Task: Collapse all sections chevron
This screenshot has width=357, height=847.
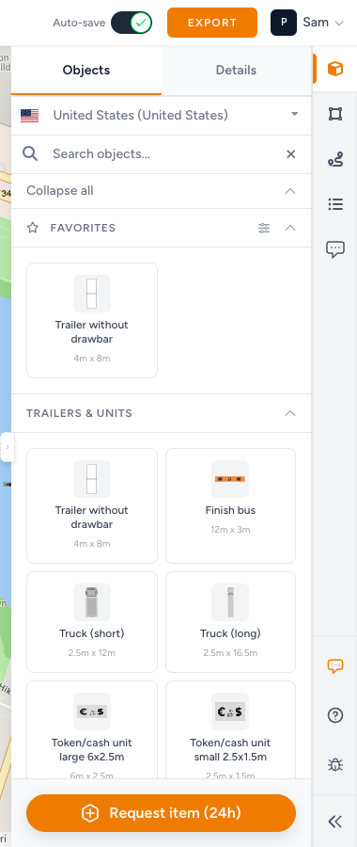Action: click(290, 191)
